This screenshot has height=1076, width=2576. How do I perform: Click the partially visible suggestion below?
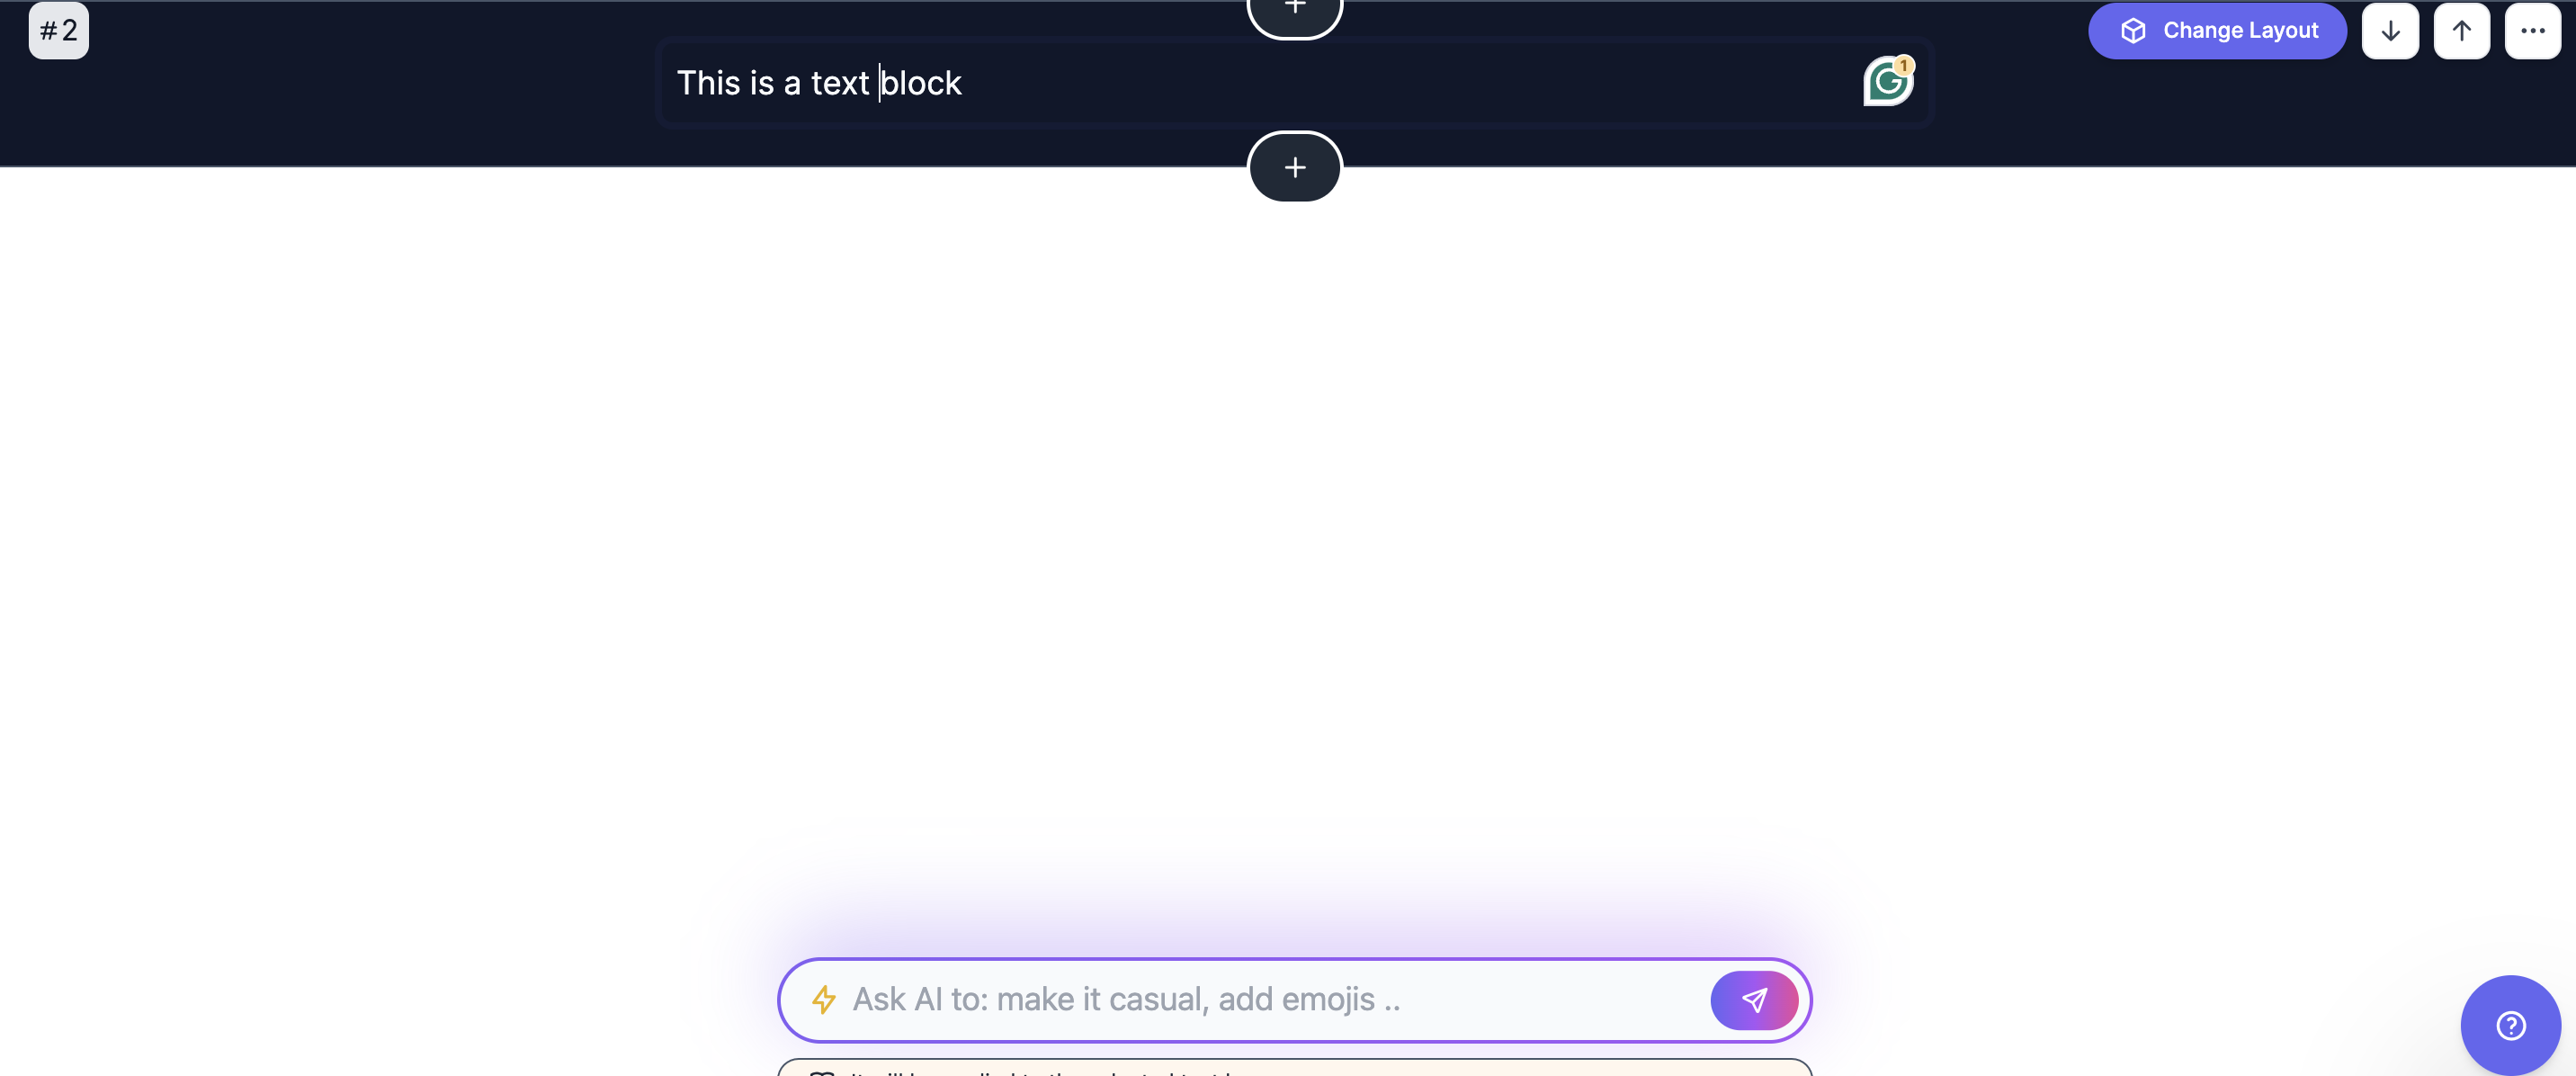[x=1292, y=1068]
